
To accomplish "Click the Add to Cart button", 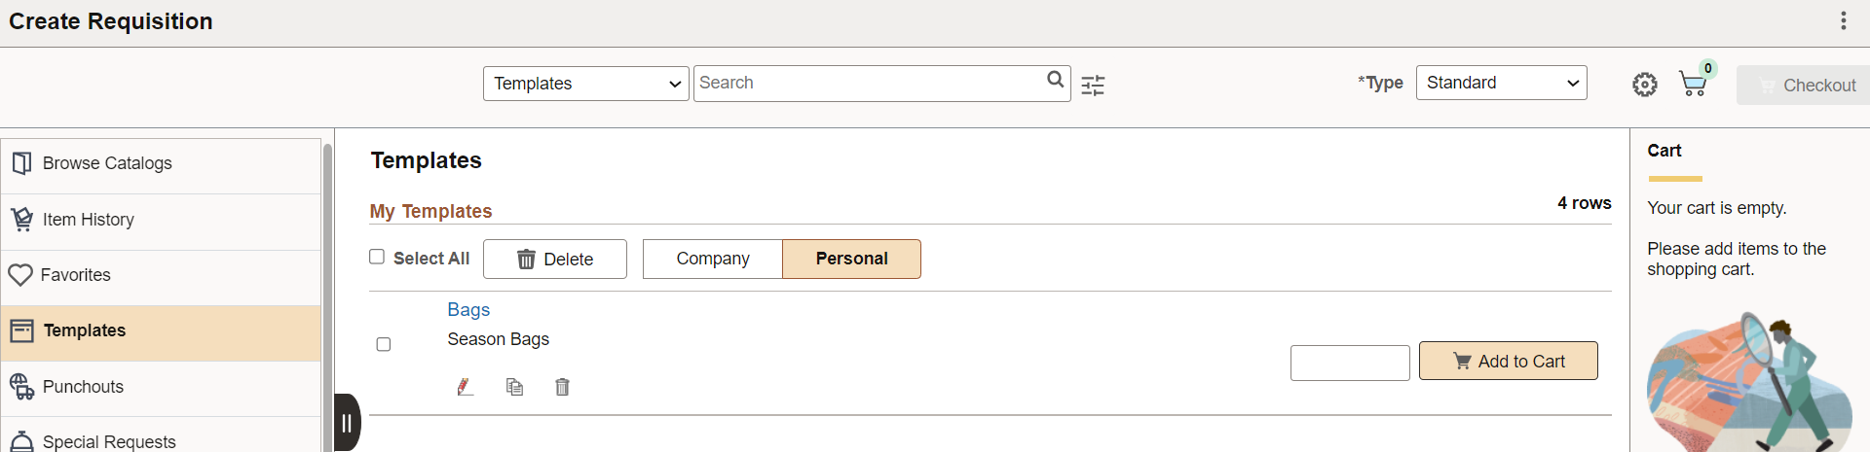I will coord(1508,361).
